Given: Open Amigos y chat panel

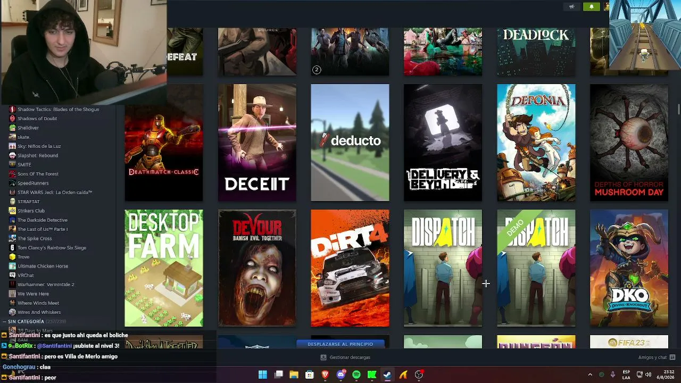Looking at the screenshot, I should point(657,357).
